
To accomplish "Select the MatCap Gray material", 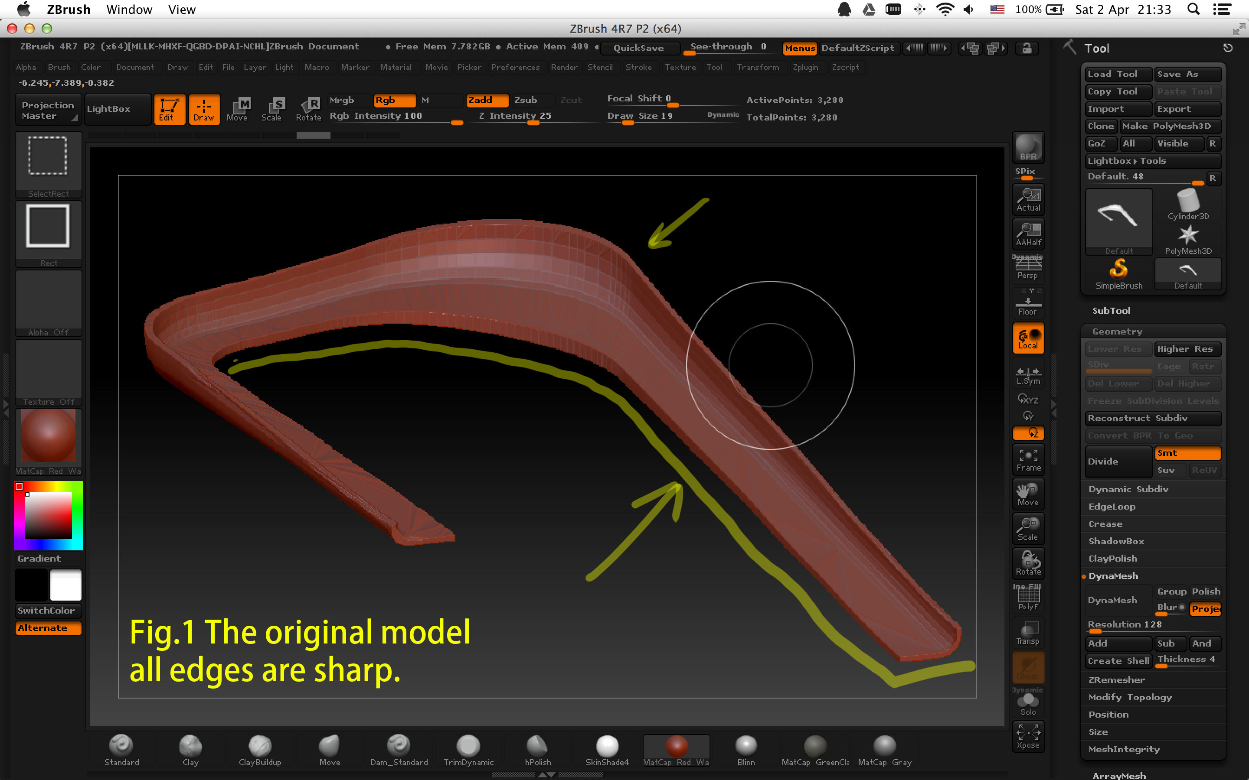I will (885, 751).
